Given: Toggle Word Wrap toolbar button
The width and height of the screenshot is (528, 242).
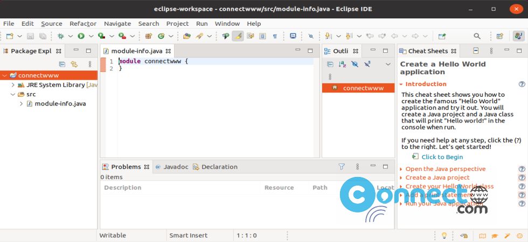Looking at the screenshot, I should (250, 36).
